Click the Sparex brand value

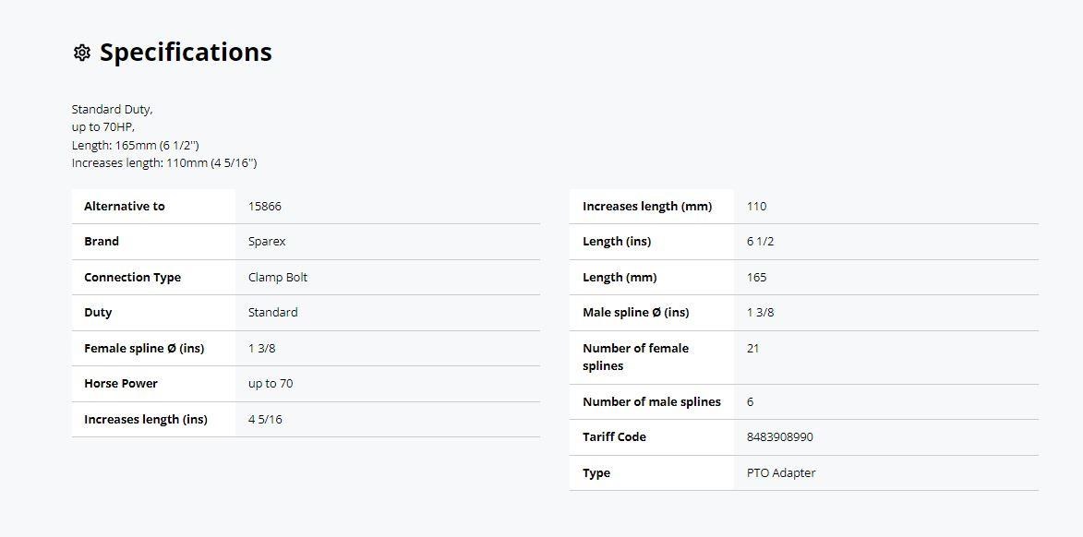(x=267, y=242)
